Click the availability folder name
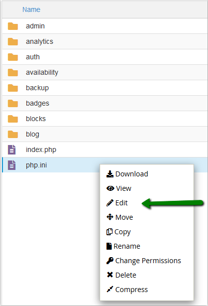This screenshot has height=306, width=208. tap(42, 72)
